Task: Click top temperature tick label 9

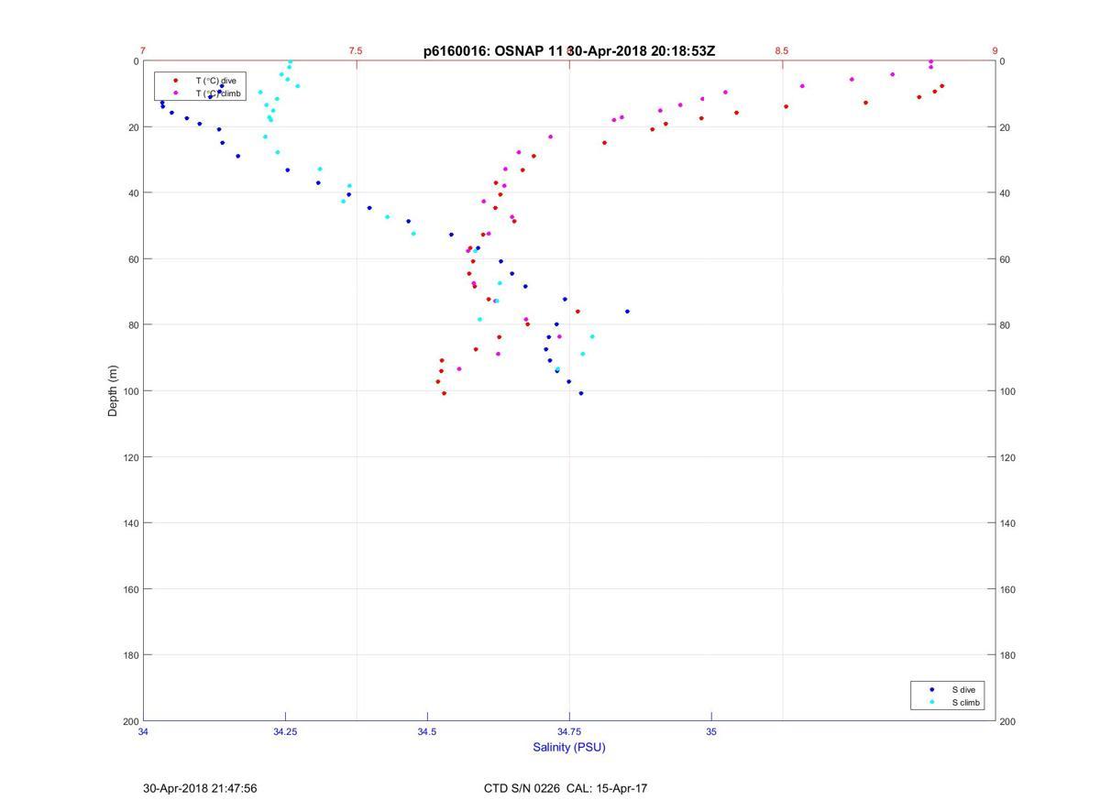Action: coord(995,51)
